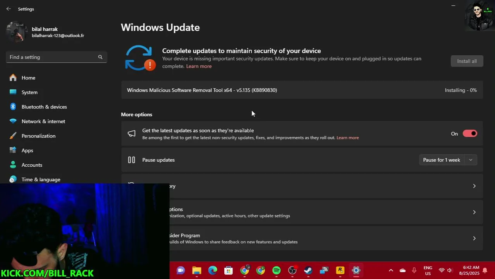Turn off Get the latest updates toggle
Screen dimensions: 495x279
click(x=470, y=134)
